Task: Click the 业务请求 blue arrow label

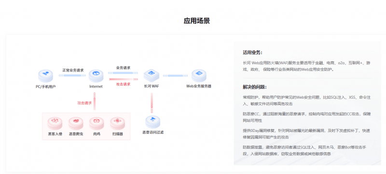Action: click(123, 68)
